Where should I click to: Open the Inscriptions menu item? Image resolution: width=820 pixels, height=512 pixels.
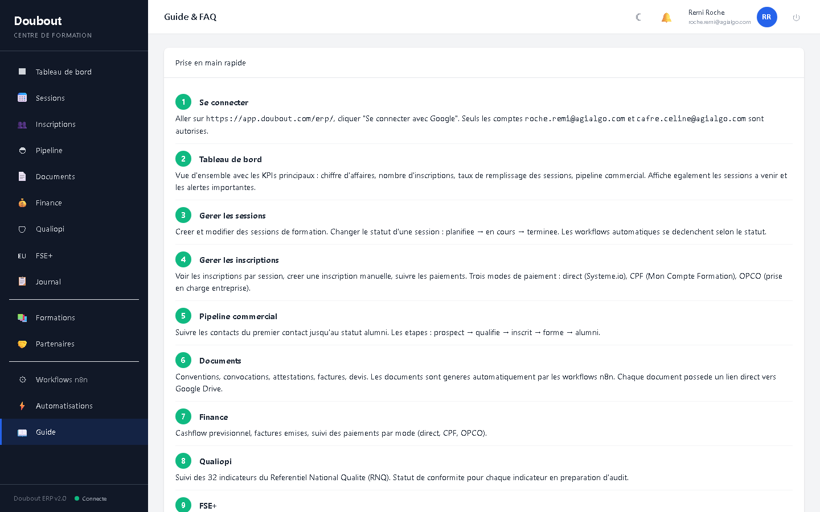click(55, 124)
